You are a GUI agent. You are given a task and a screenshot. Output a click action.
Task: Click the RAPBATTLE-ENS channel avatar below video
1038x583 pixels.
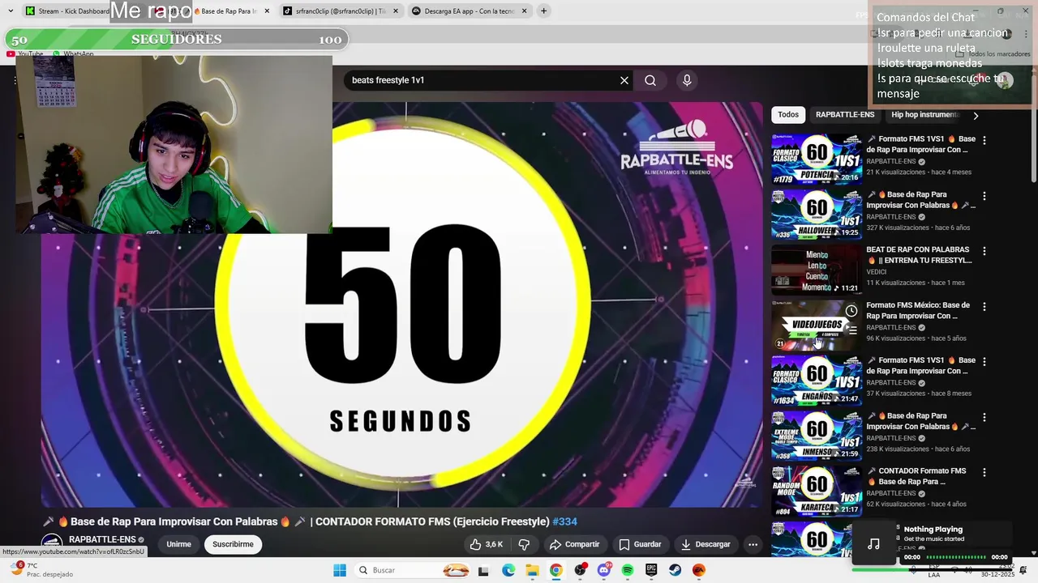click(x=52, y=544)
